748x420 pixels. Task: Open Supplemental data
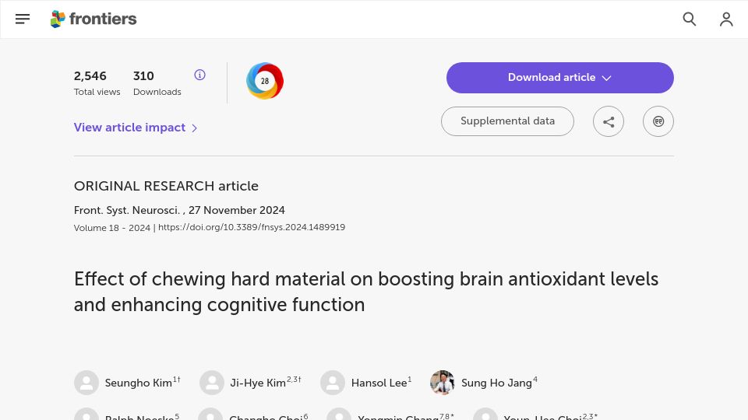point(507,121)
